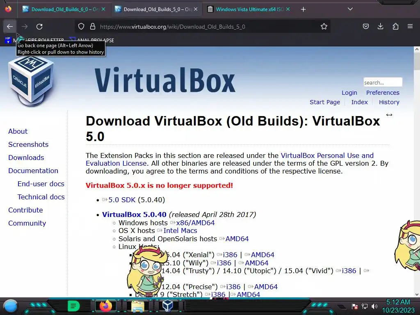Open the VirtualBox 5.0.40 link

click(134, 215)
